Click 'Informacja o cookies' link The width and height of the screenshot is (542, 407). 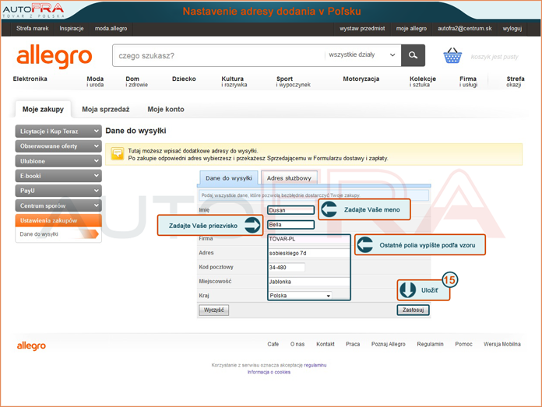[x=269, y=372]
